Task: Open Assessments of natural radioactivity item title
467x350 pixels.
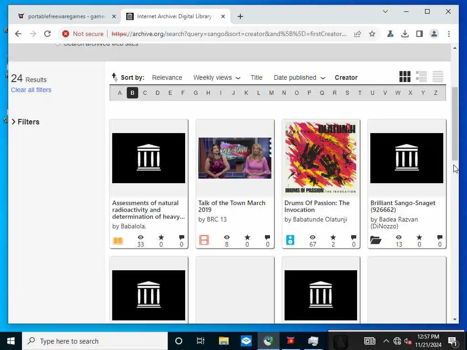Action: point(148,210)
